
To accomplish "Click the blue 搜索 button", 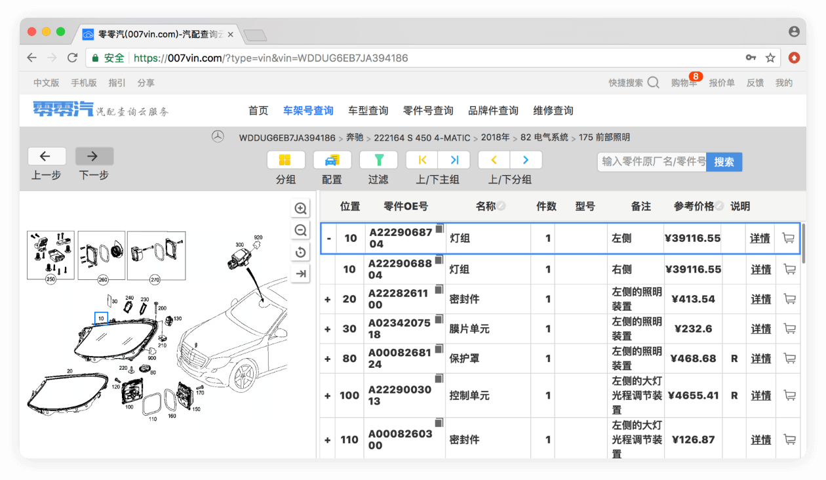I will point(724,161).
